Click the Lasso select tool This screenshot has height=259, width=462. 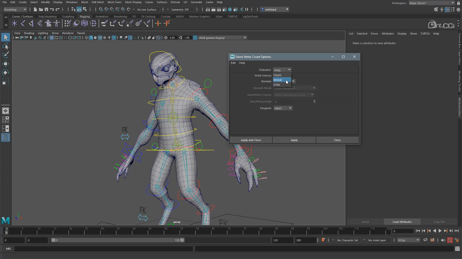coord(5,46)
